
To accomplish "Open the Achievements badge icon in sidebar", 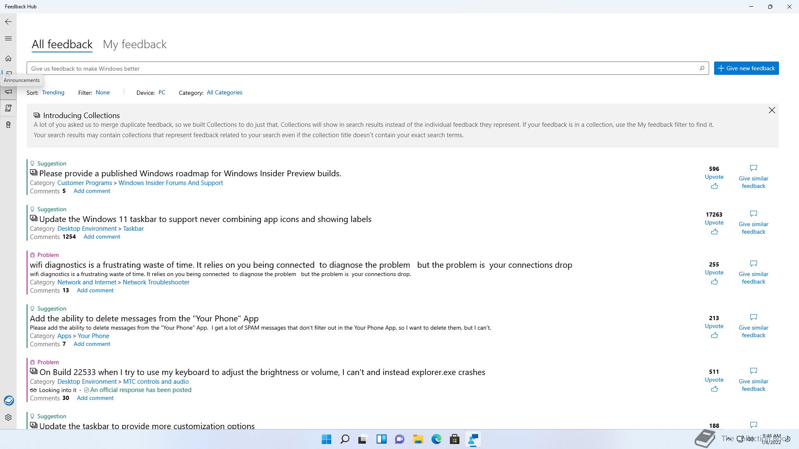I will tap(8, 125).
